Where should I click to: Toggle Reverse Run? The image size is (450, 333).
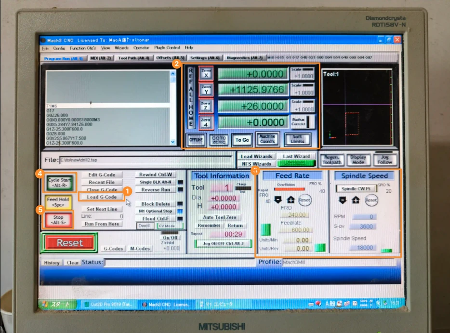[155, 189]
